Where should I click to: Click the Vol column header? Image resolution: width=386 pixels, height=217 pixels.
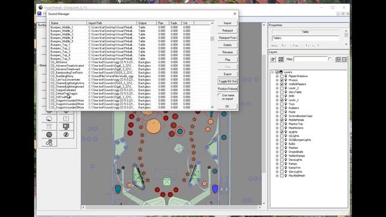188,23
